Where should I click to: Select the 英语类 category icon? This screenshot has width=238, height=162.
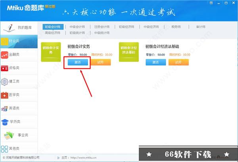click(4, 109)
